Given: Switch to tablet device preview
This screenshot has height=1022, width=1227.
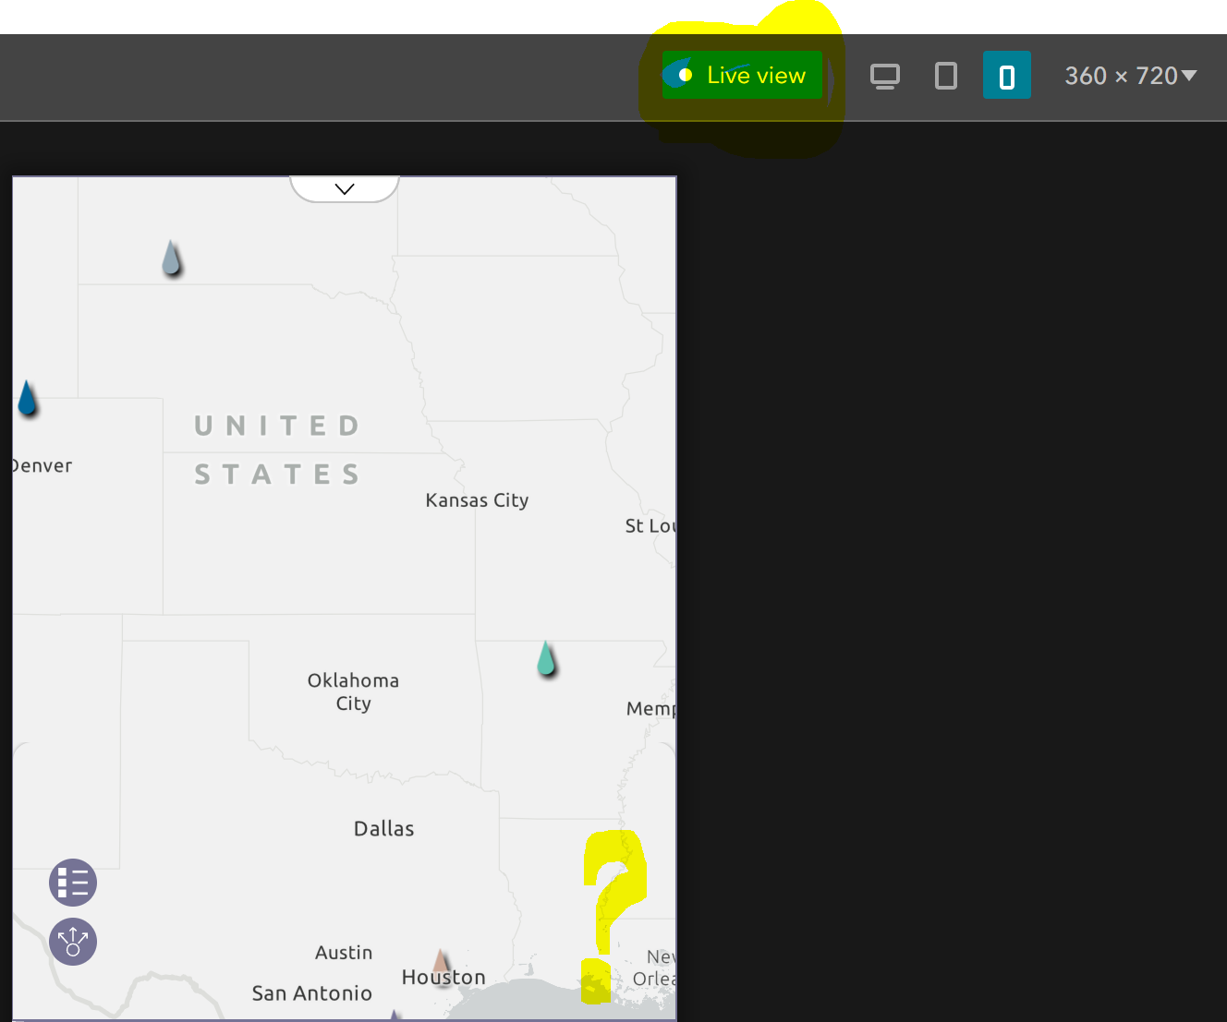Looking at the screenshot, I should pyautogui.click(x=946, y=76).
